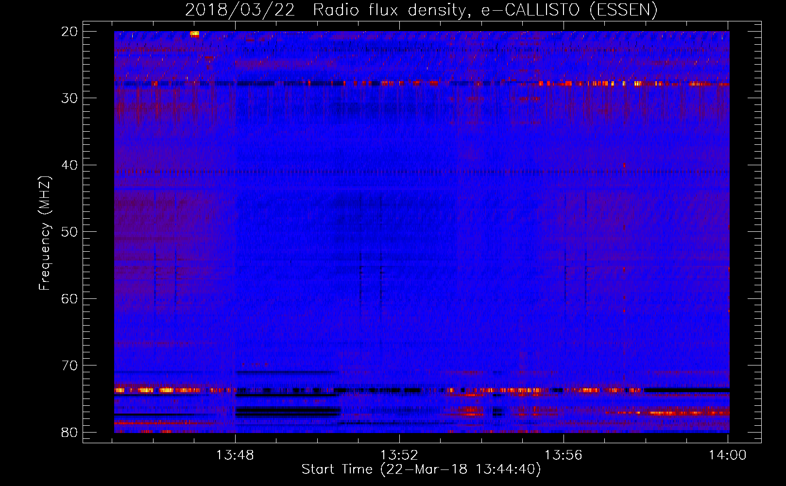Image resolution: width=786 pixels, height=486 pixels.
Task: Click the 40 frequency tick label
Action: (69, 165)
